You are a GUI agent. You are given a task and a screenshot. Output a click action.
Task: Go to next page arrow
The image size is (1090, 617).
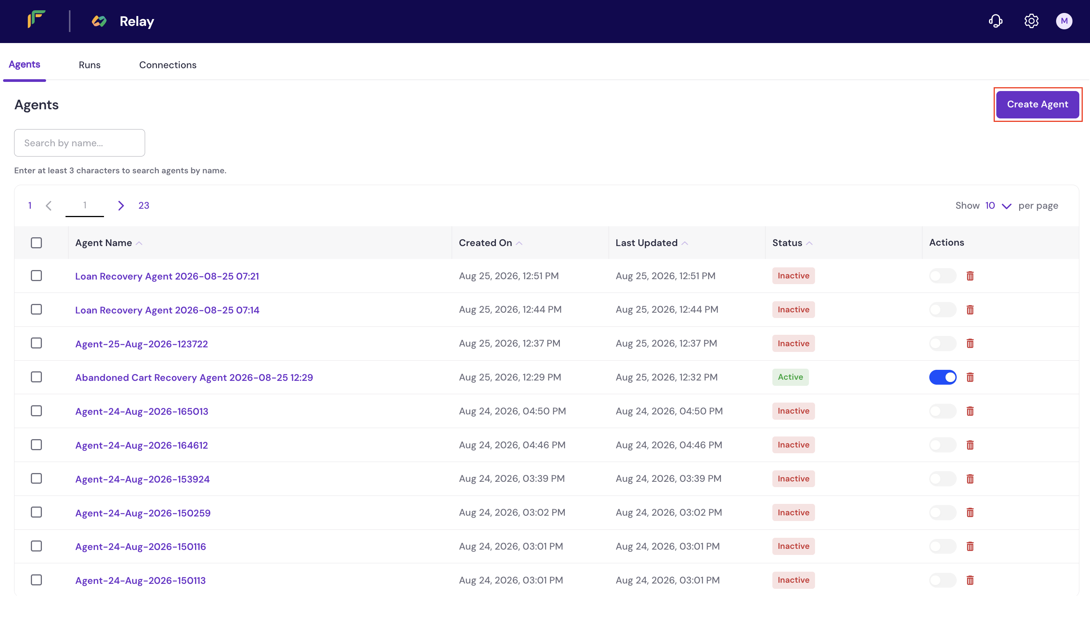(121, 206)
